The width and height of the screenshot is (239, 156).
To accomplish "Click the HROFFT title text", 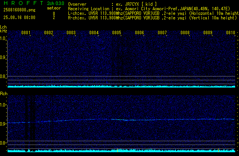I will coord(24,3).
